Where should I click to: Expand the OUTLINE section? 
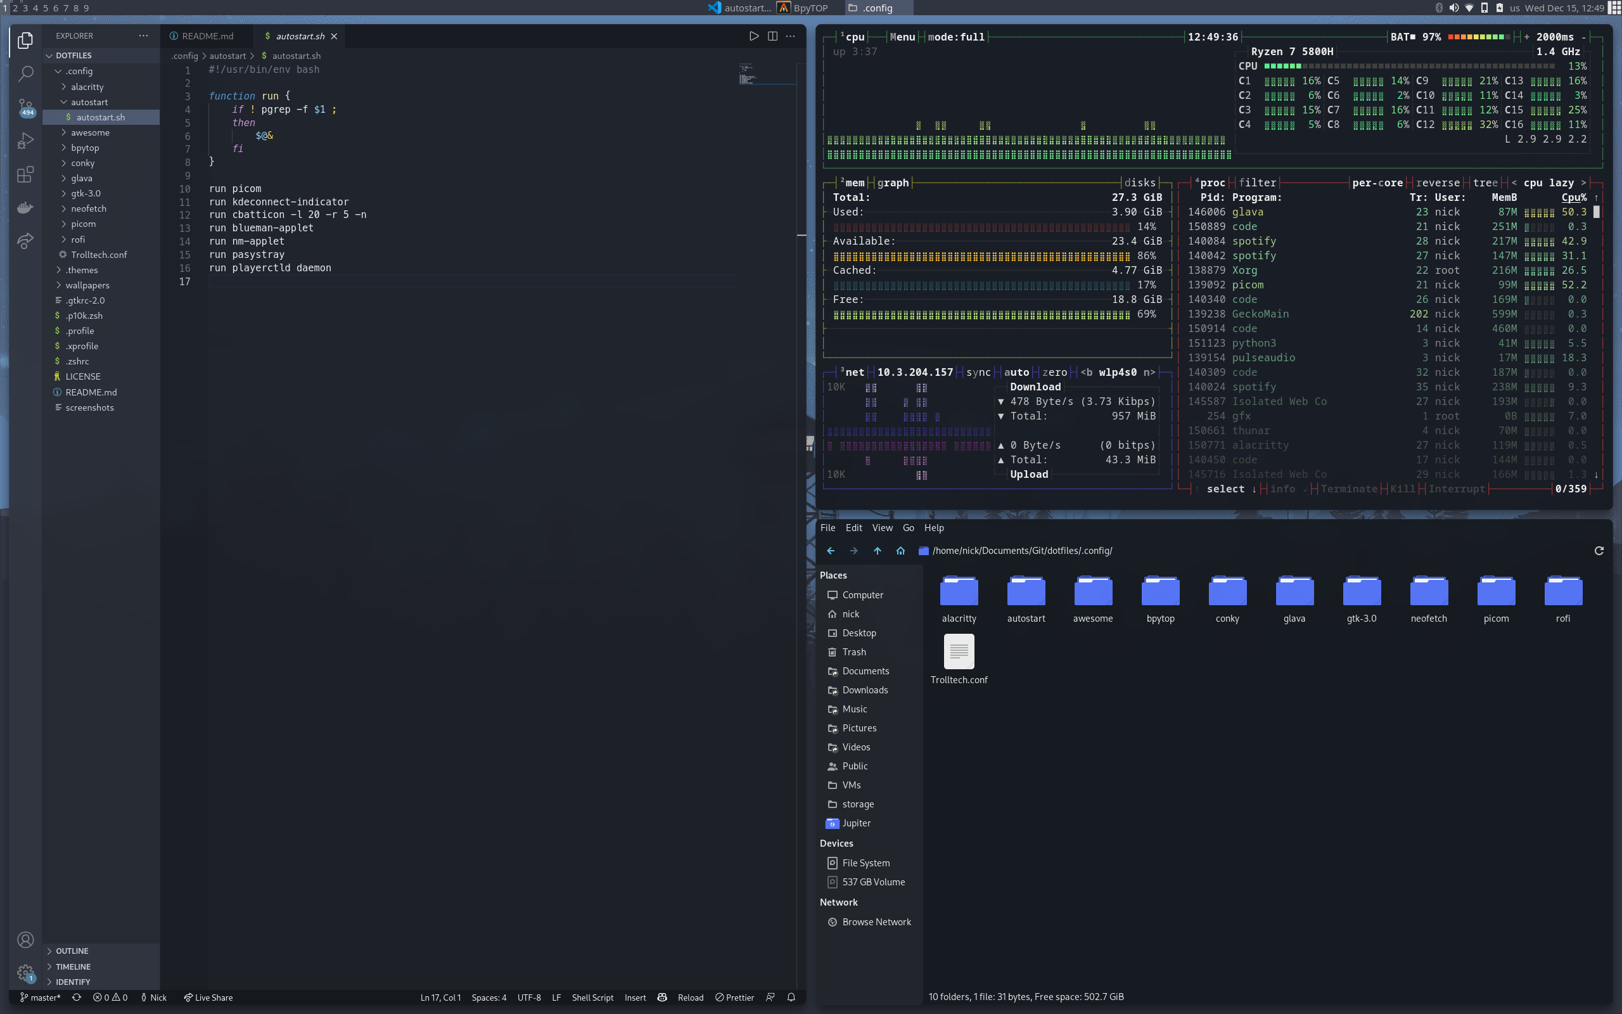coord(72,951)
